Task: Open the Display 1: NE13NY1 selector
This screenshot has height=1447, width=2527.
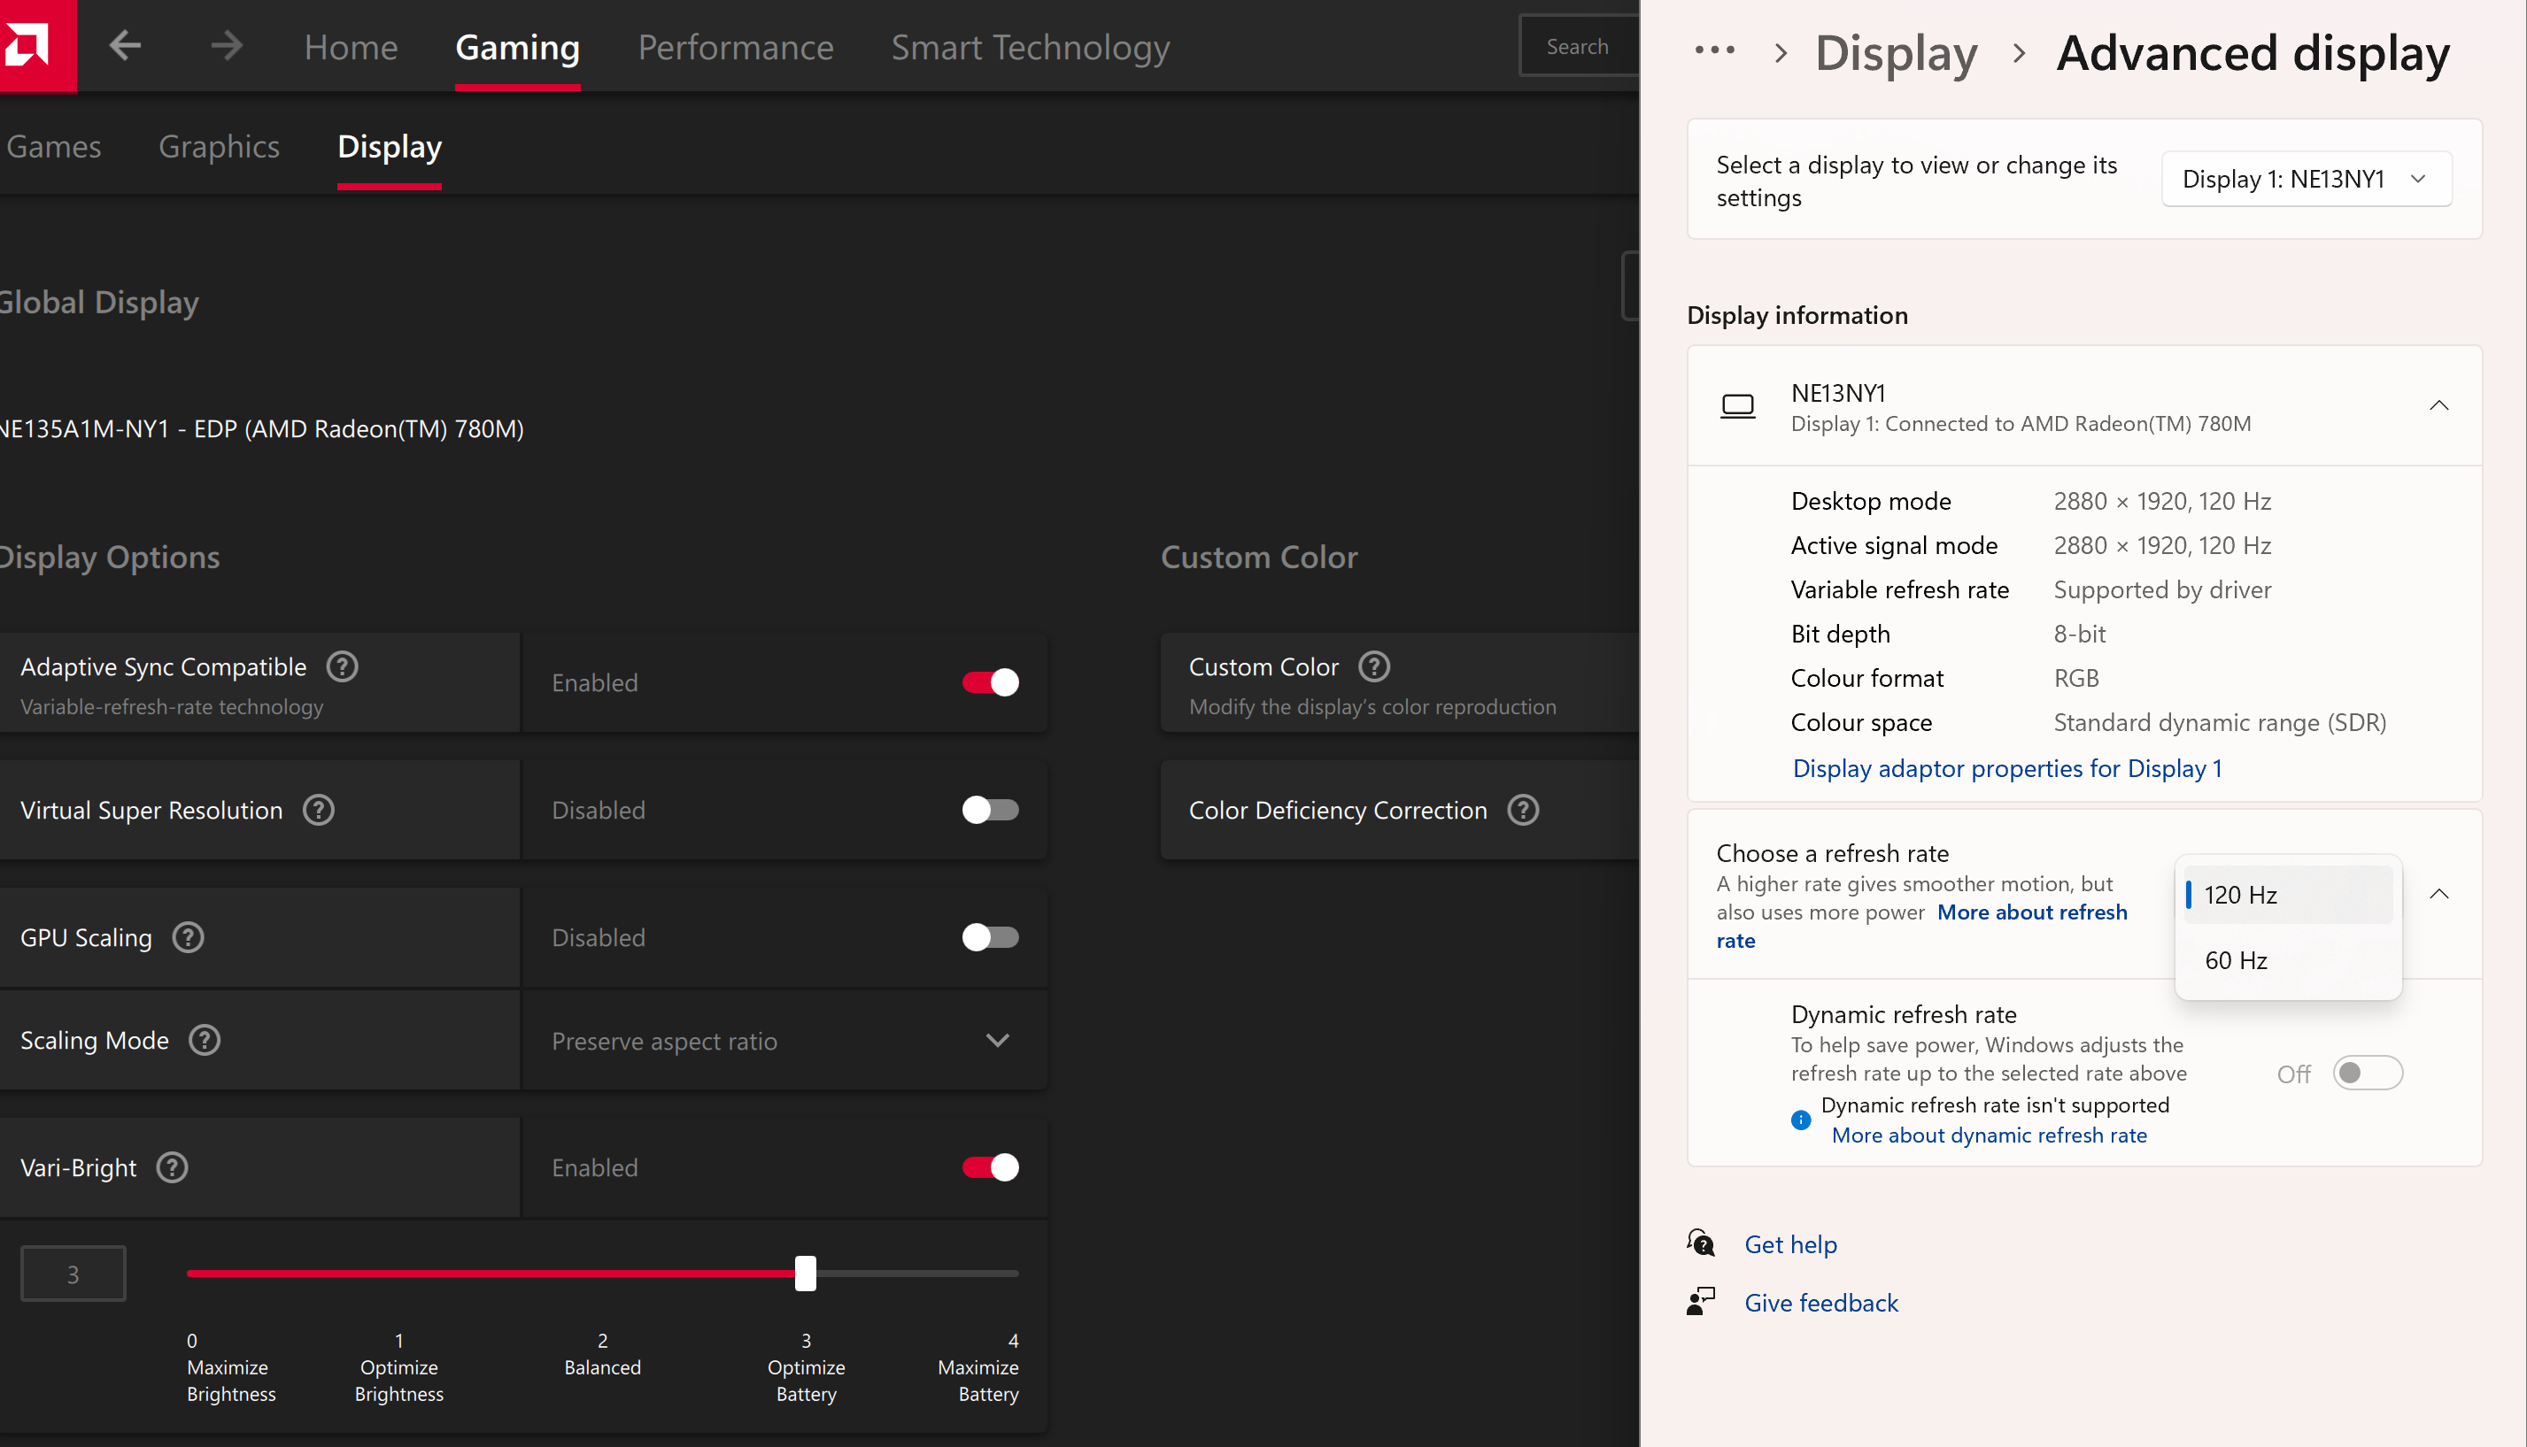Action: [x=2306, y=179]
